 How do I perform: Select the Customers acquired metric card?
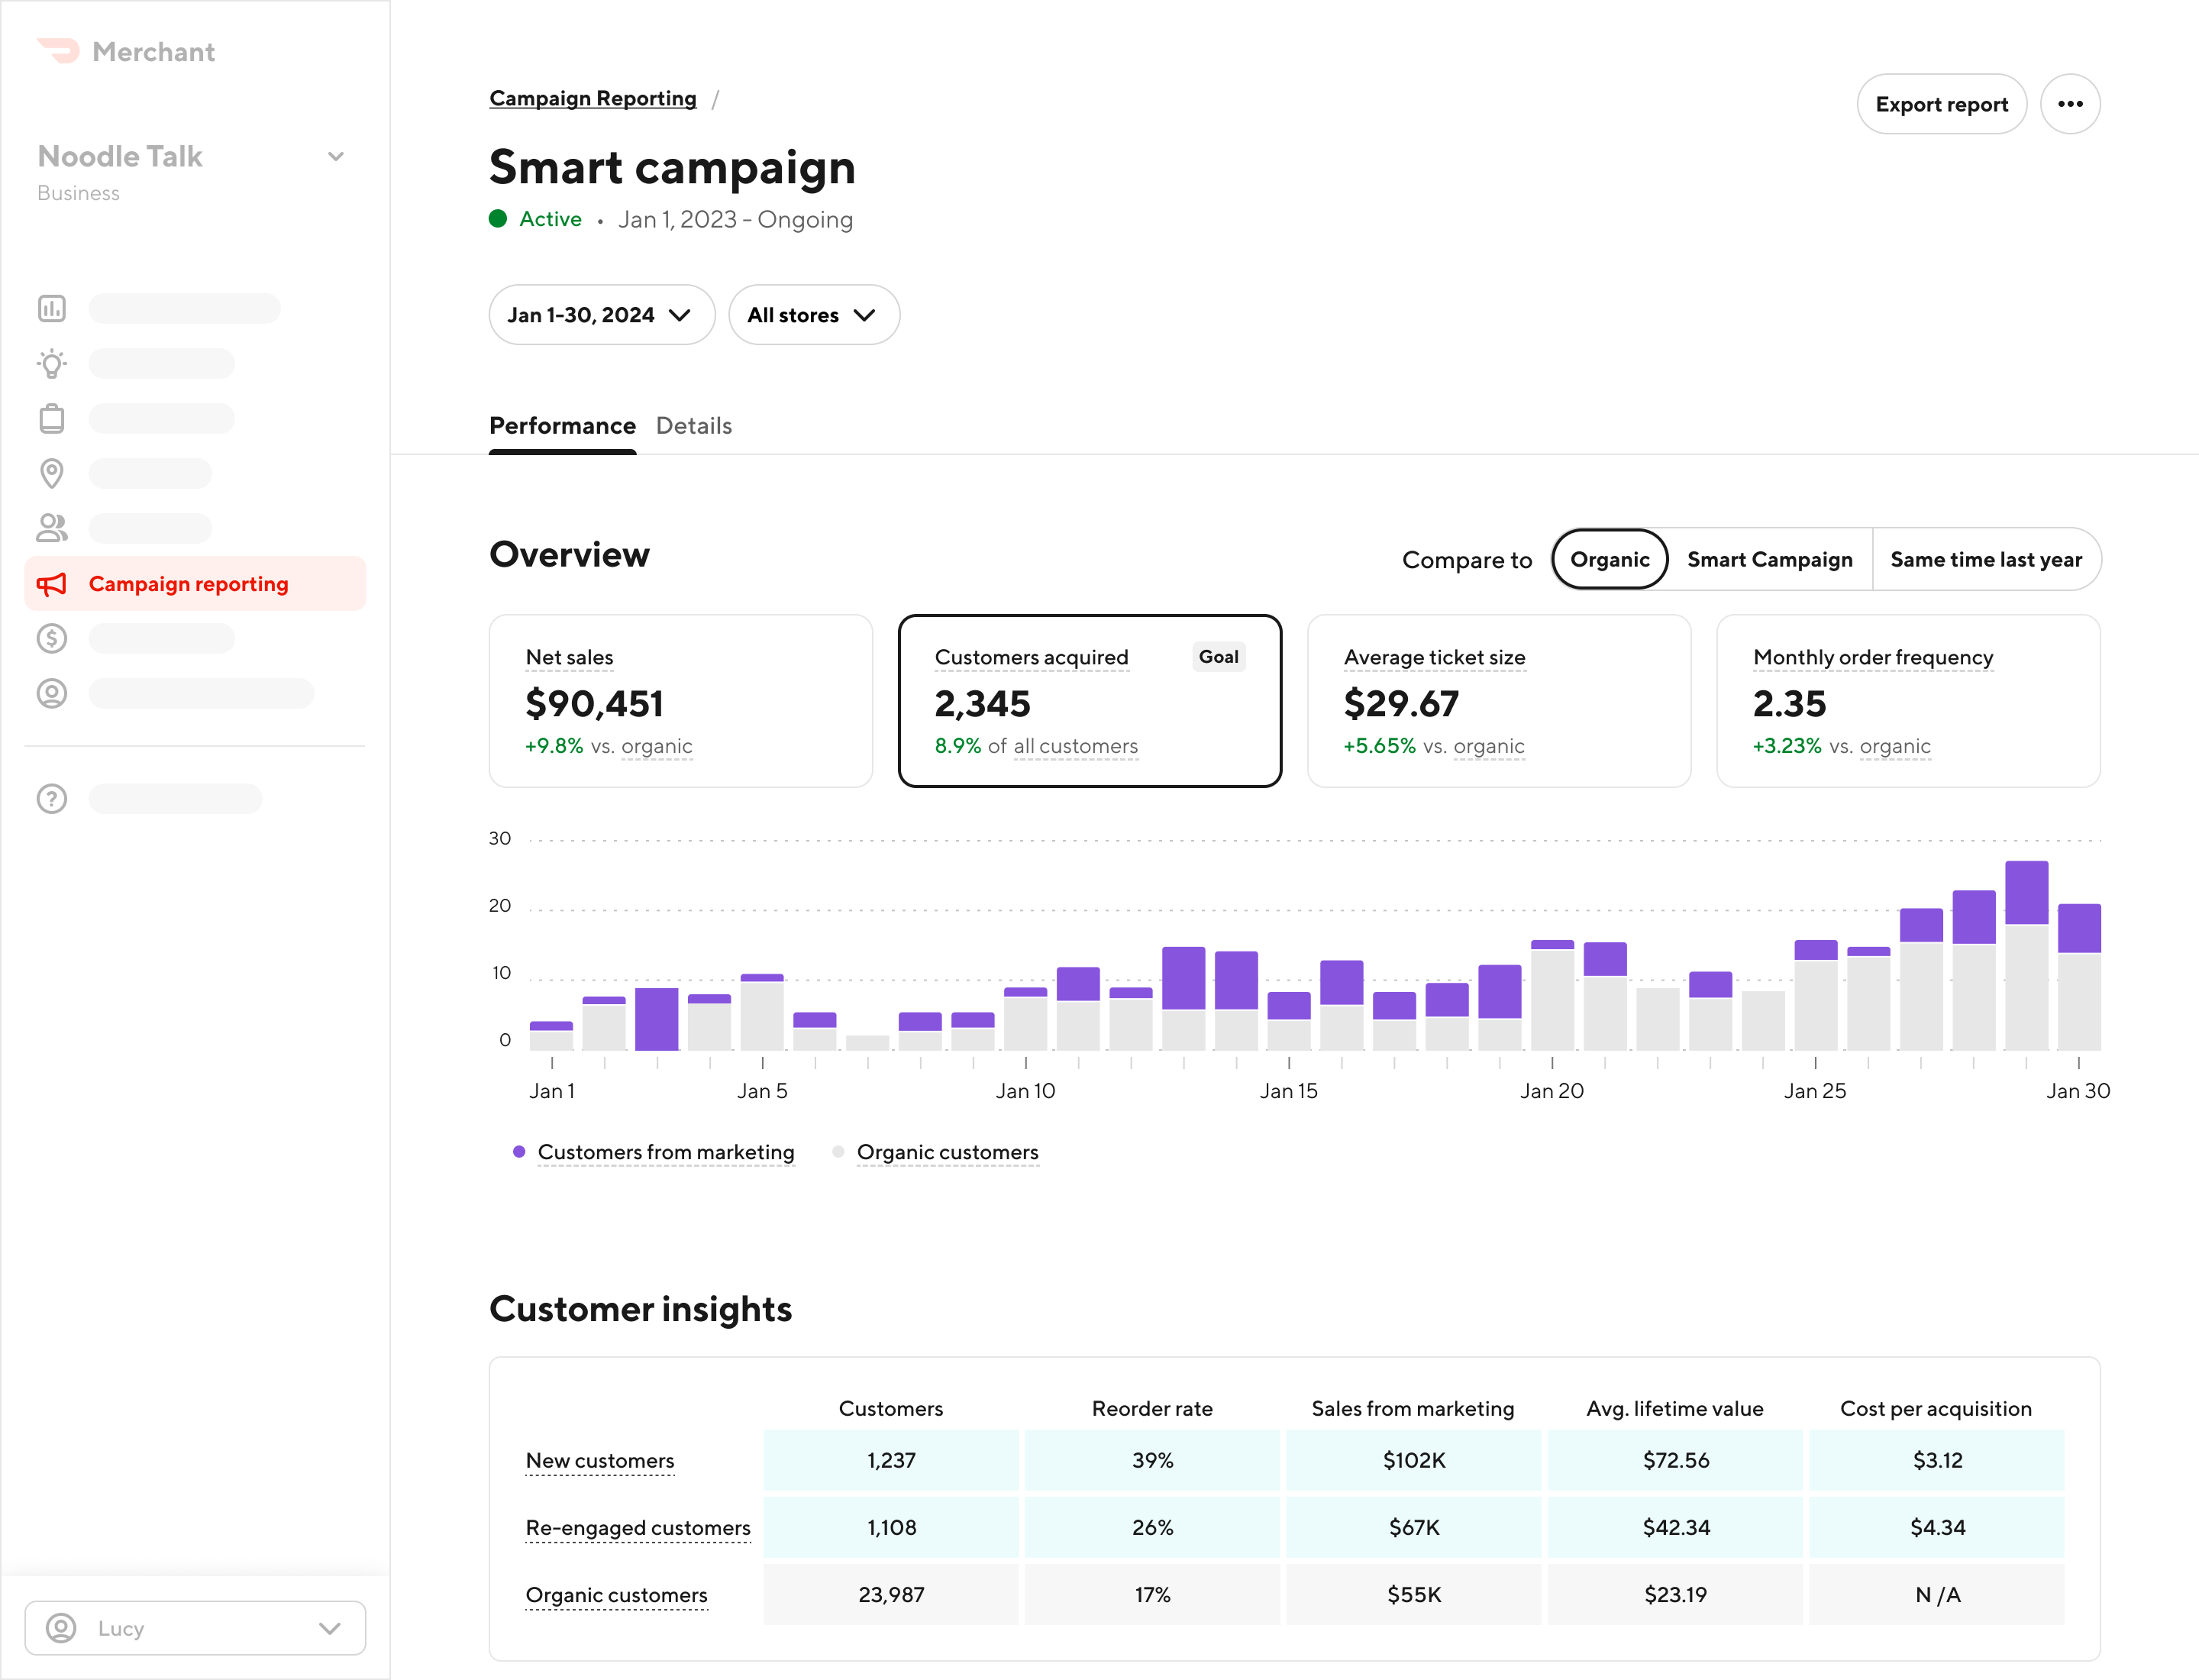point(1090,701)
